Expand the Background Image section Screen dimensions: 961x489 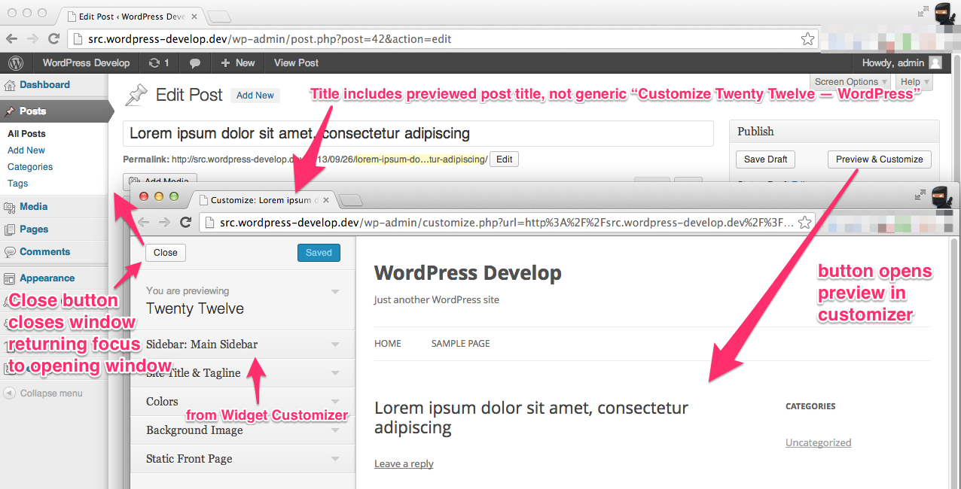coord(243,430)
